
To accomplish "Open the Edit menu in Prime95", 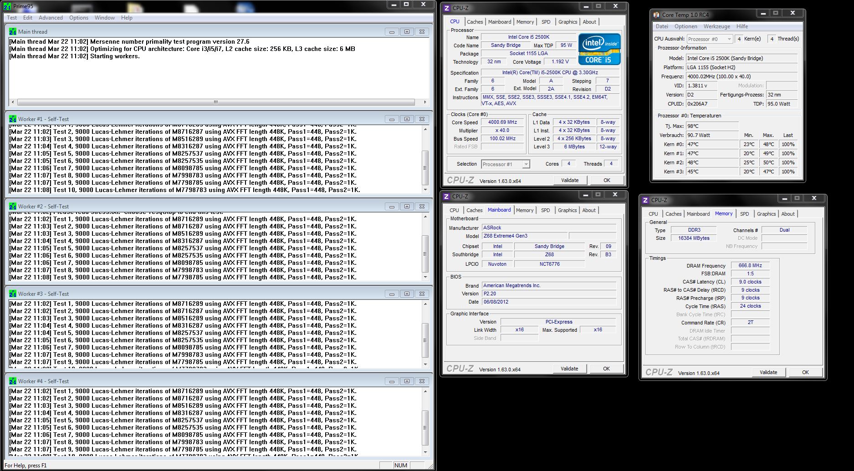I will pos(28,18).
